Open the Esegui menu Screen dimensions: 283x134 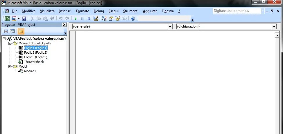pyautogui.click(x=114, y=11)
